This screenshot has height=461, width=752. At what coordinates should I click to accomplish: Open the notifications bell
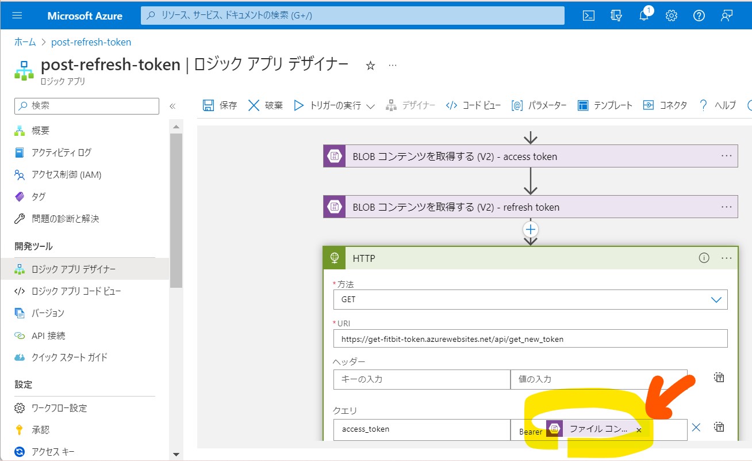[x=644, y=16]
